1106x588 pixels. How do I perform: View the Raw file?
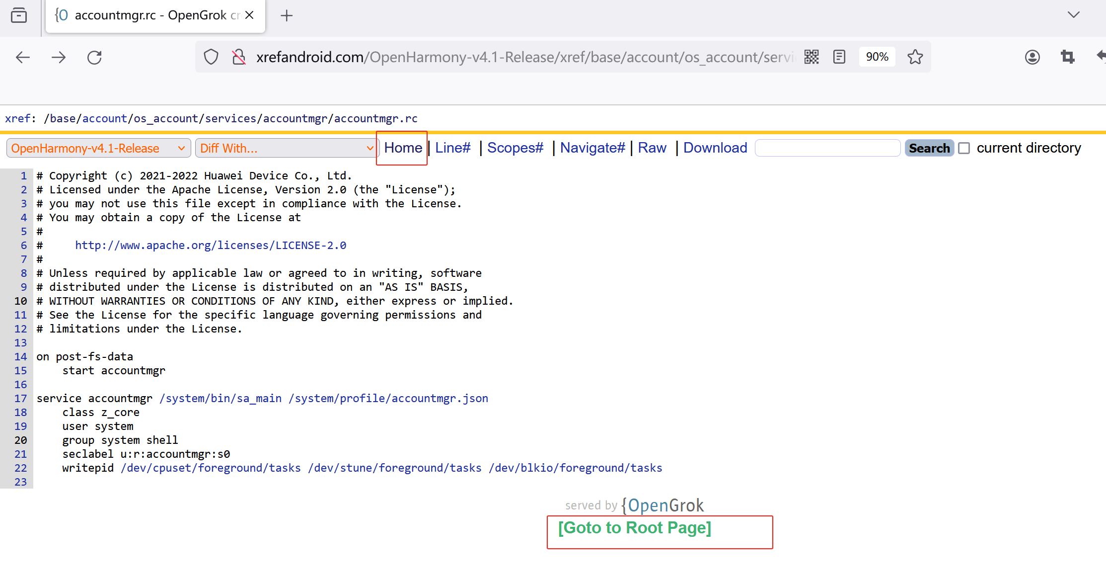pos(652,148)
